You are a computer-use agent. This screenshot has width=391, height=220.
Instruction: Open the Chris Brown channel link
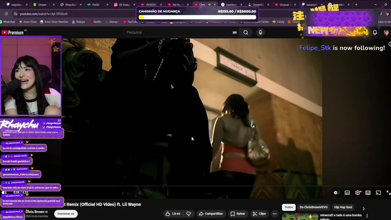click(x=35, y=211)
